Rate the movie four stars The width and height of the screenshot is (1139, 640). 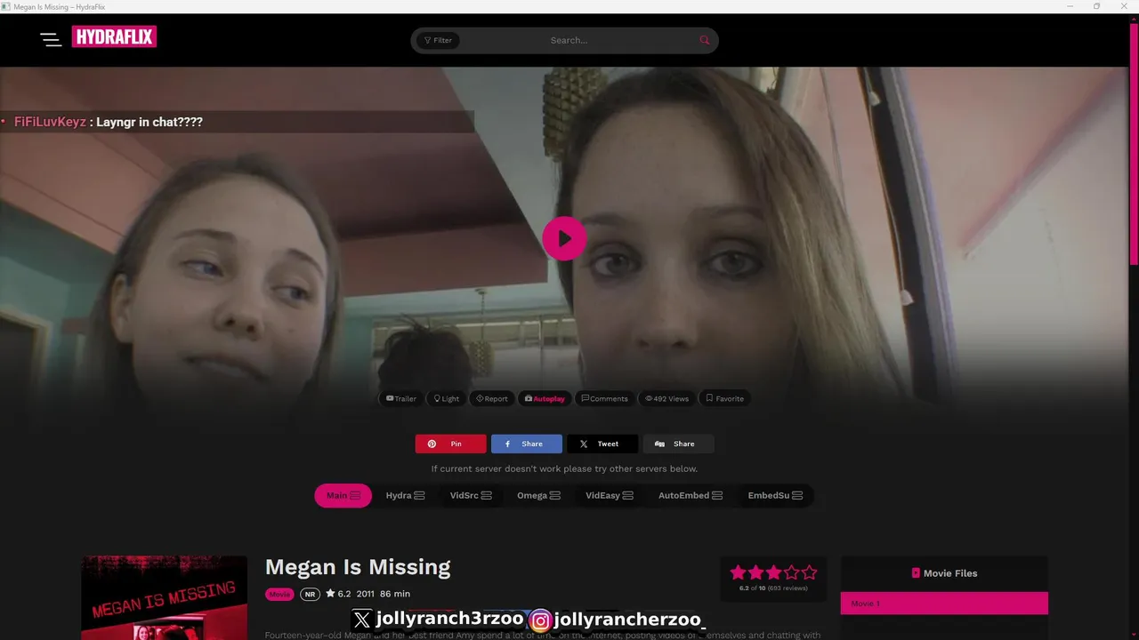(791, 572)
